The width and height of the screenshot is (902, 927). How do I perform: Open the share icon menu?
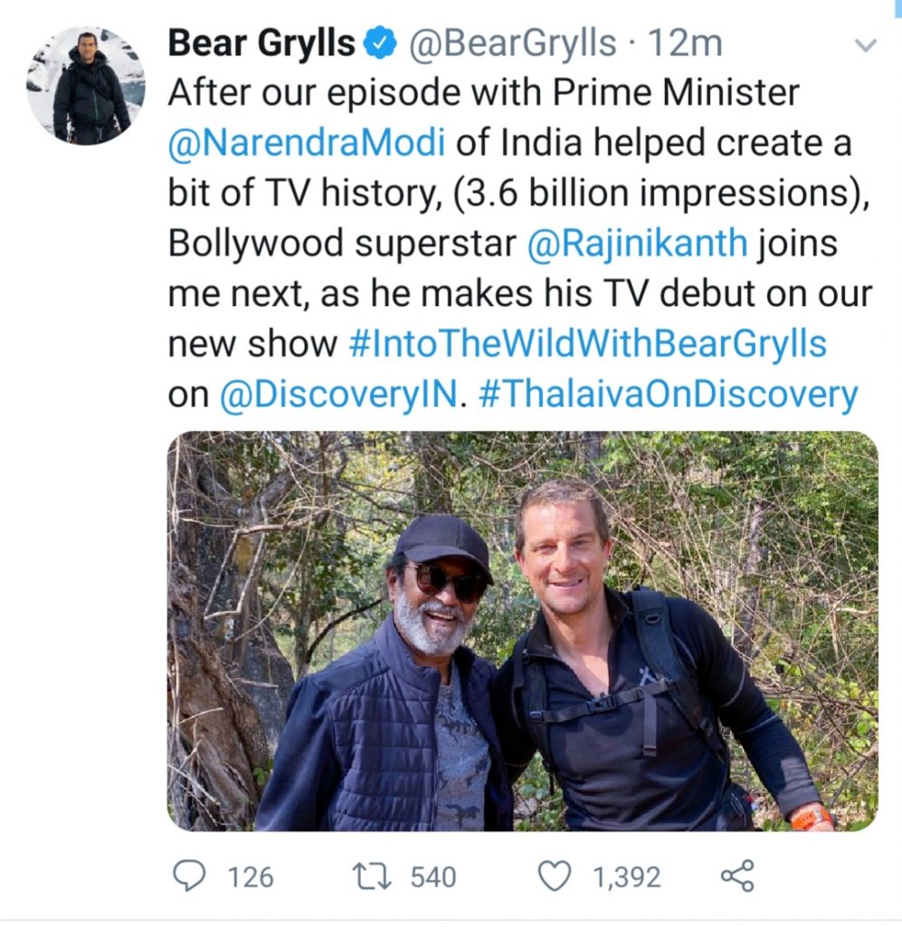pos(737,875)
